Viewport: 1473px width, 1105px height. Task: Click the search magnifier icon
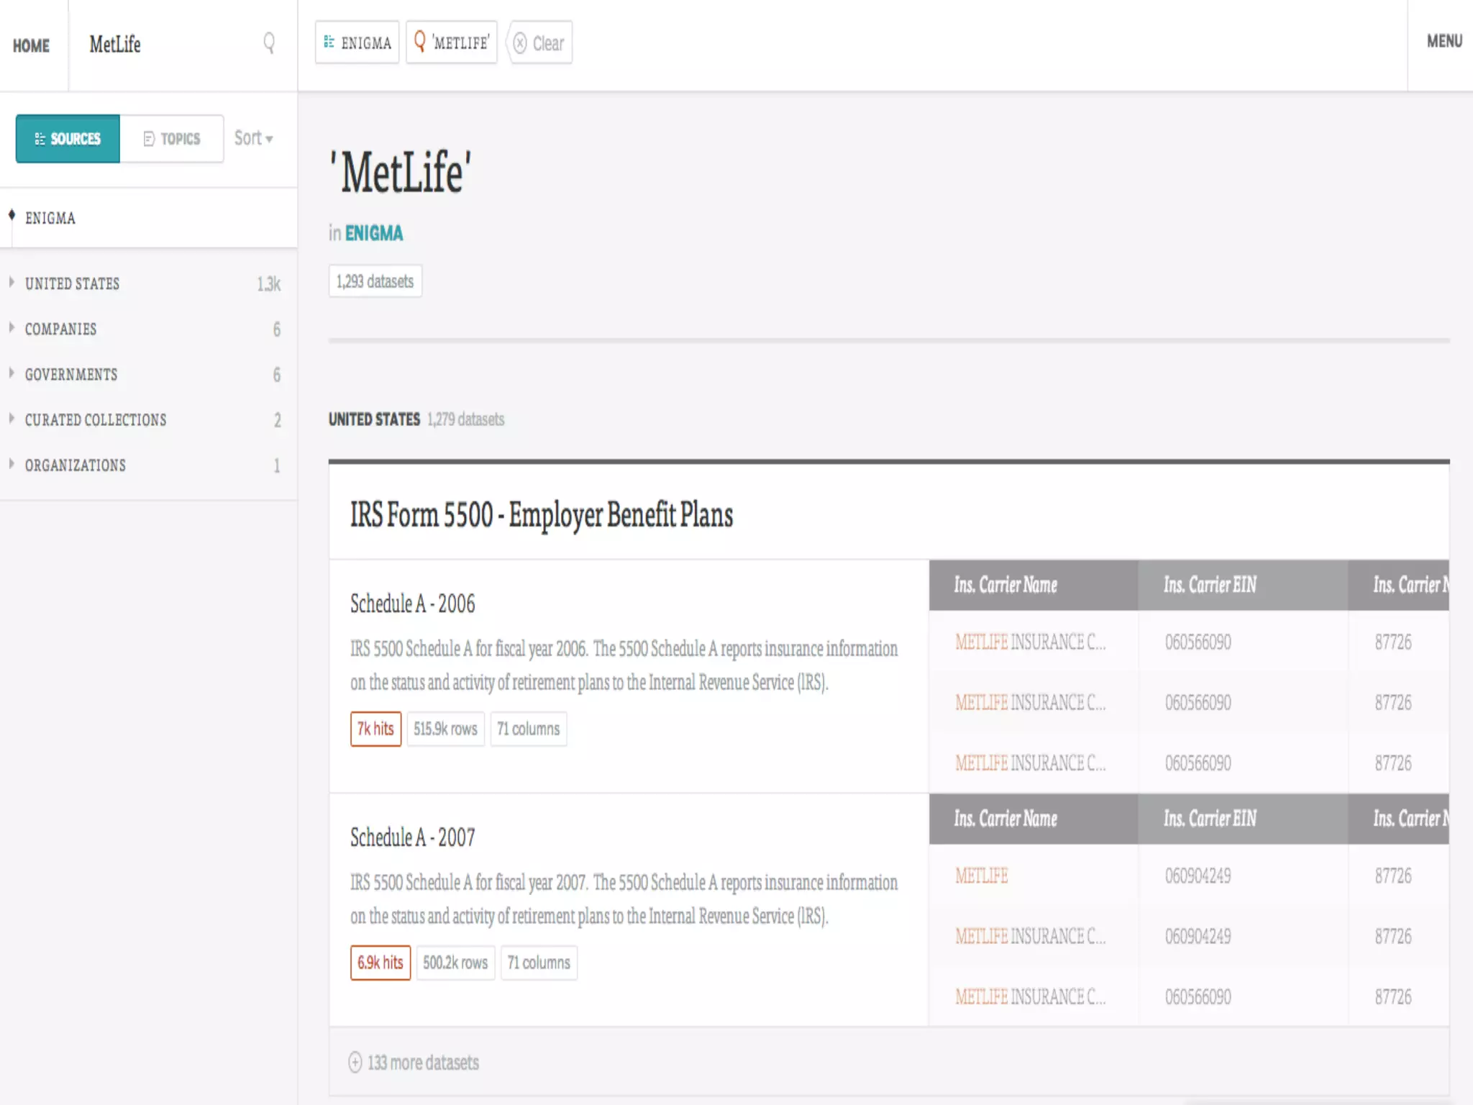click(x=268, y=43)
